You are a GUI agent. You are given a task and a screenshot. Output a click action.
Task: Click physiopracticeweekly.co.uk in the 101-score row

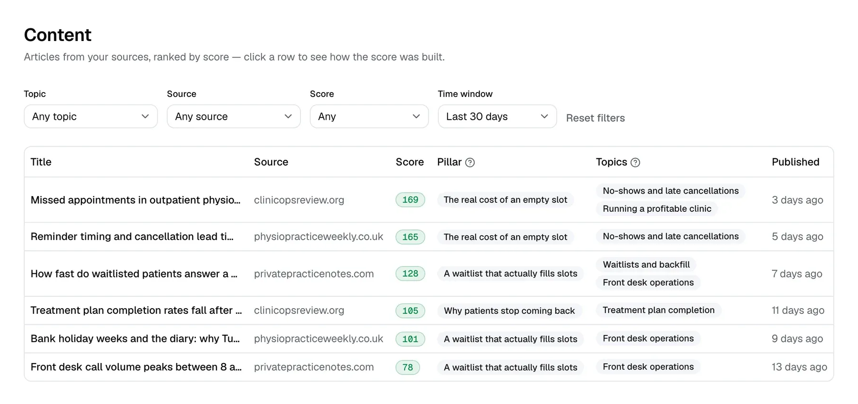click(x=318, y=339)
